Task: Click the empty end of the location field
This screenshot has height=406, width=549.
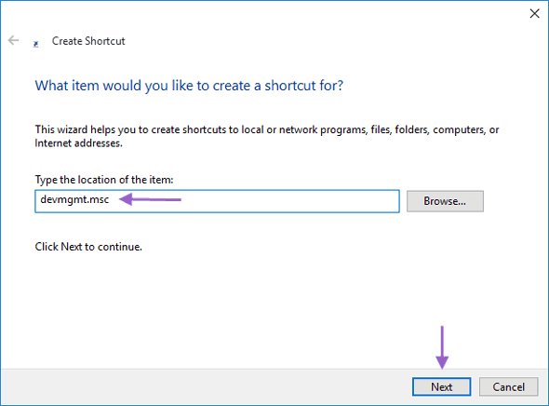Action: tap(290, 201)
